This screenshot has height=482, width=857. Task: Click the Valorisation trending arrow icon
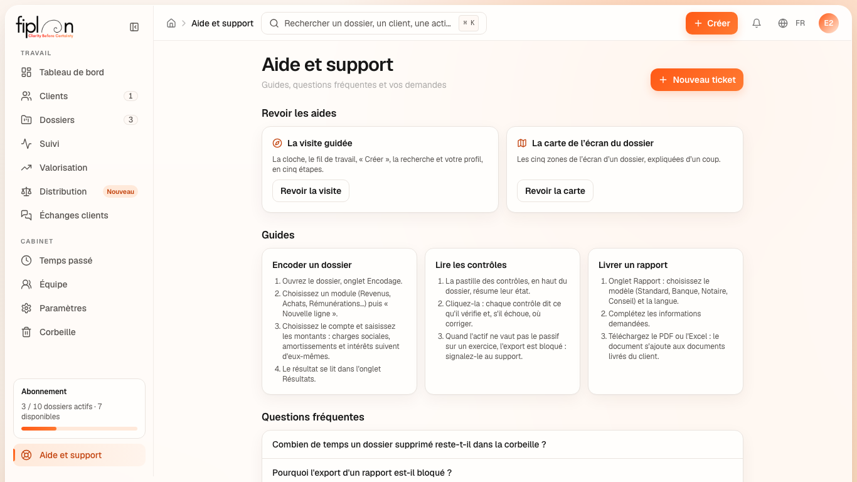[x=26, y=168]
